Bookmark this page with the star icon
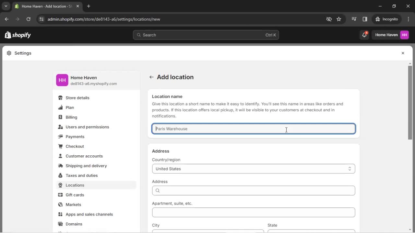The height and width of the screenshot is (233, 415). pyautogui.click(x=339, y=19)
